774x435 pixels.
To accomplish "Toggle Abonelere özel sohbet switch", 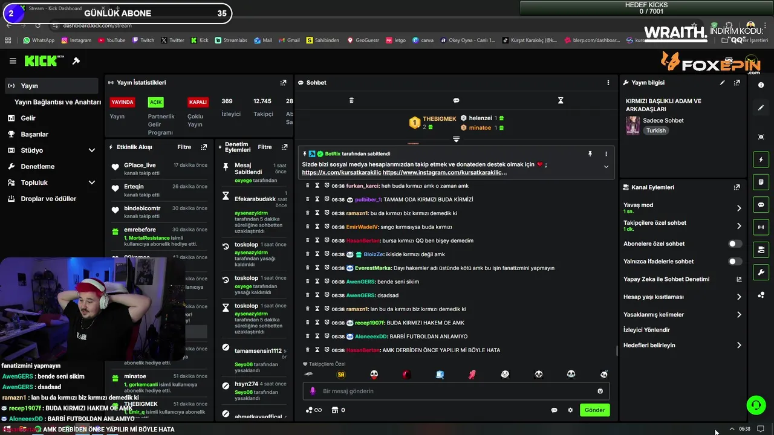I will (x=735, y=244).
